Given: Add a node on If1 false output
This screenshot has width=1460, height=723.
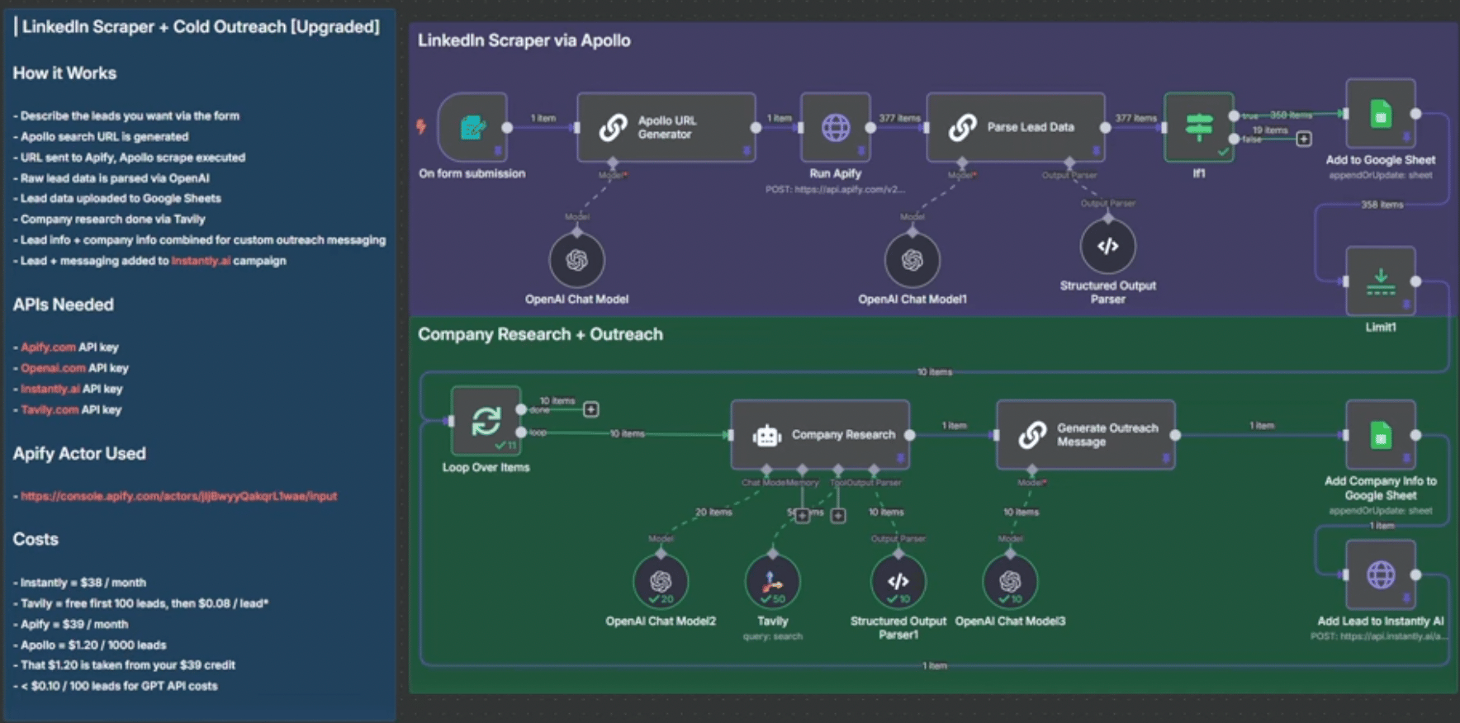Looking at the screenshot, I should tap(1304, 139).
